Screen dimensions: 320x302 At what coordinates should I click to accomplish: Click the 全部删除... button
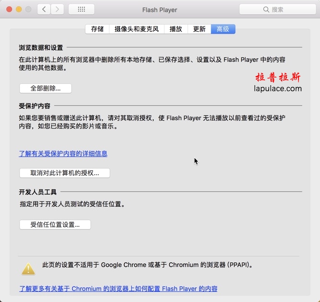[46, 88]
